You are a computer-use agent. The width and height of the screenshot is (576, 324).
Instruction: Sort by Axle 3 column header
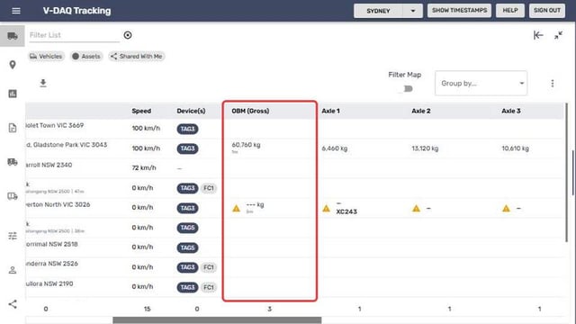pyautogui.click(x=511, y=111)
